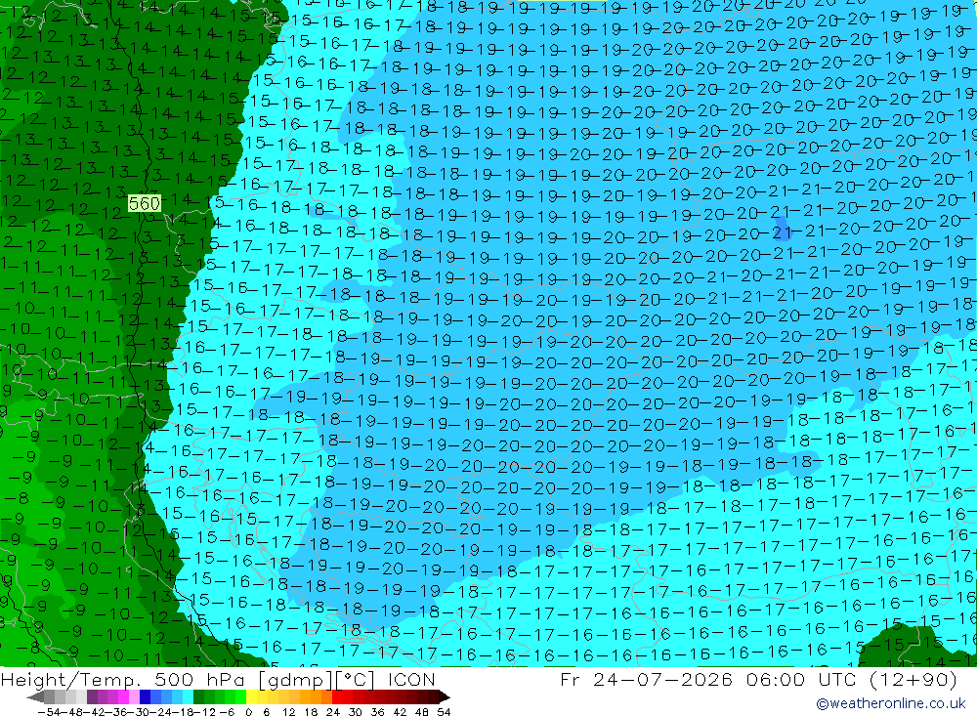Click the dark red right arrow of color scale

pos(443,696)
